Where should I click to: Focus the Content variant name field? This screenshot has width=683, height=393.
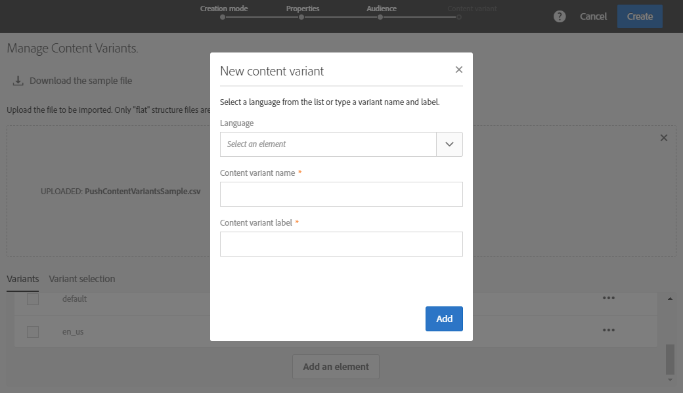(341, 194)
